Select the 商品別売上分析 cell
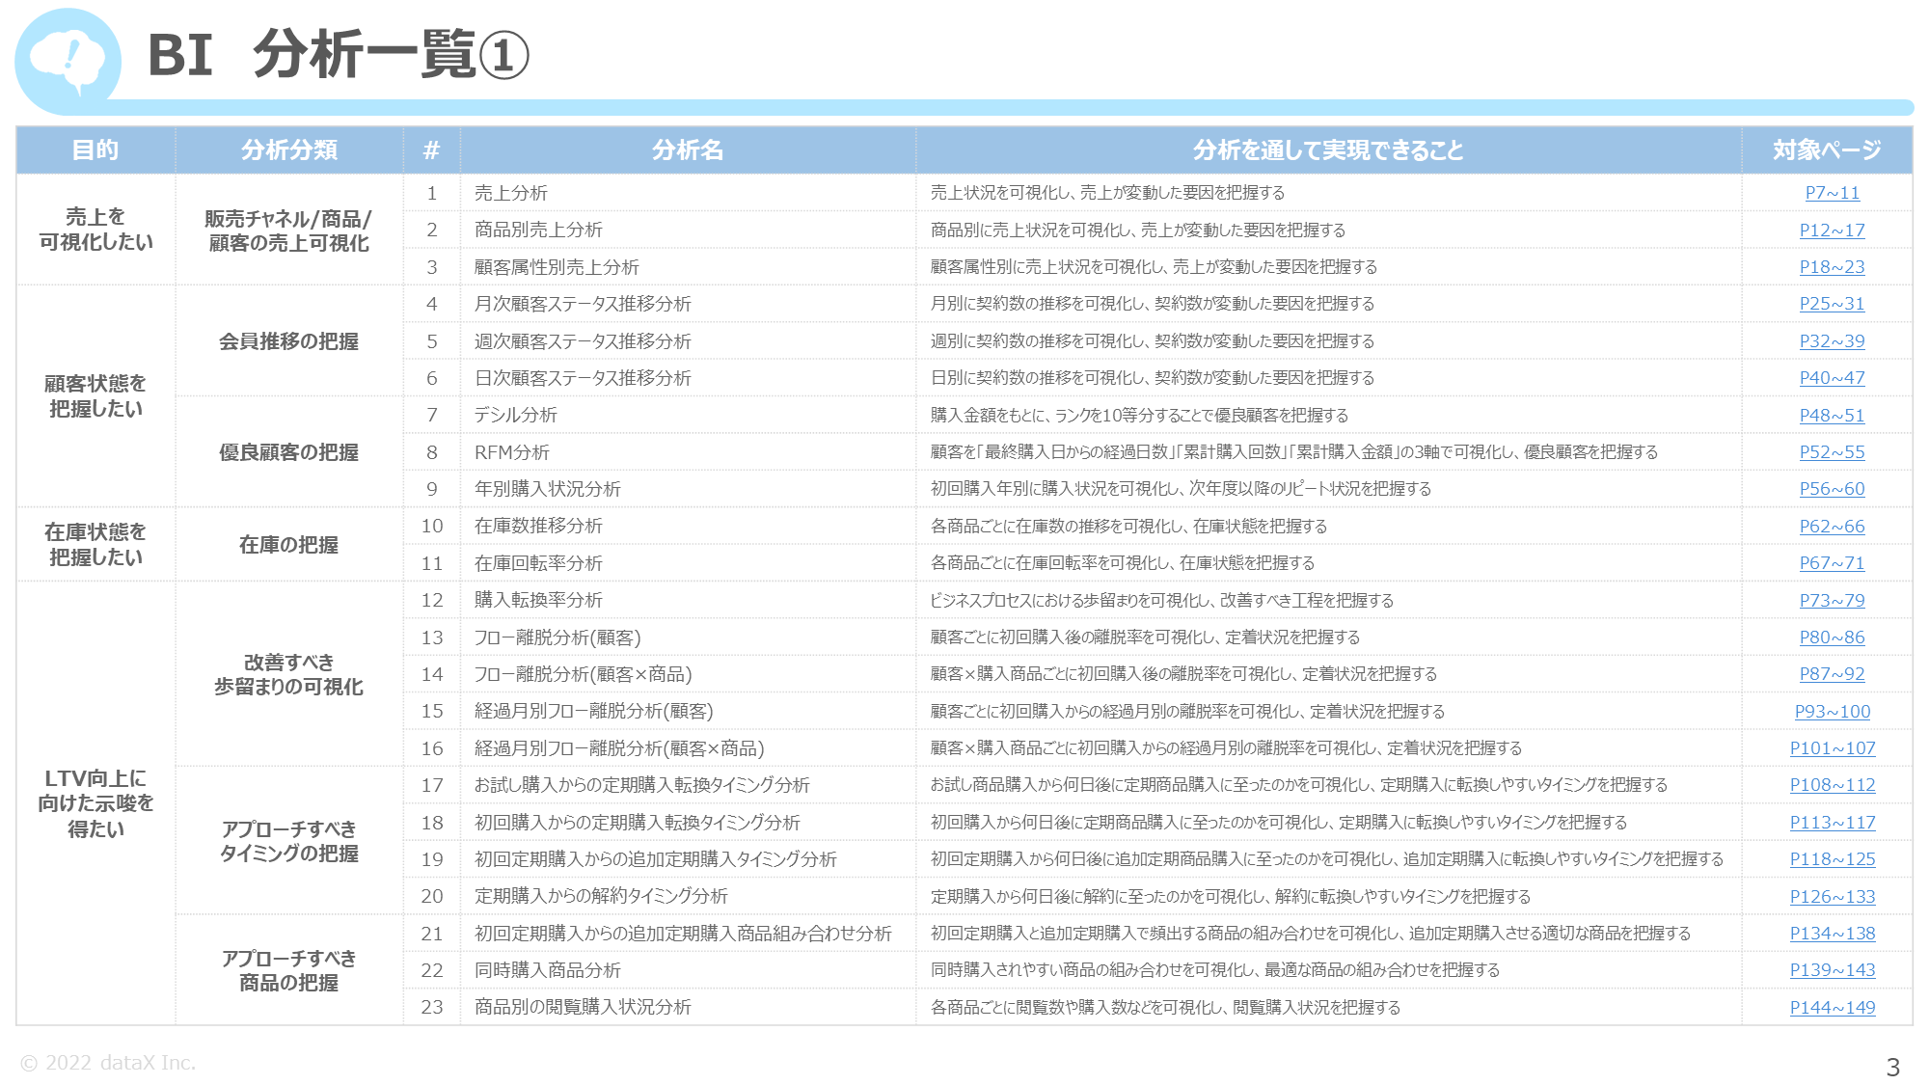 coord(688,231)
